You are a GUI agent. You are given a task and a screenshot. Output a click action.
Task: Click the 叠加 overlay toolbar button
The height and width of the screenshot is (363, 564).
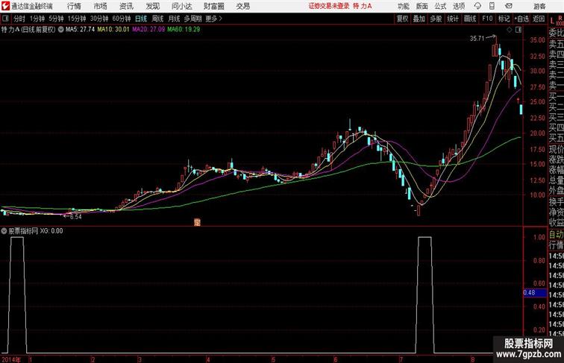coord(419,19)
